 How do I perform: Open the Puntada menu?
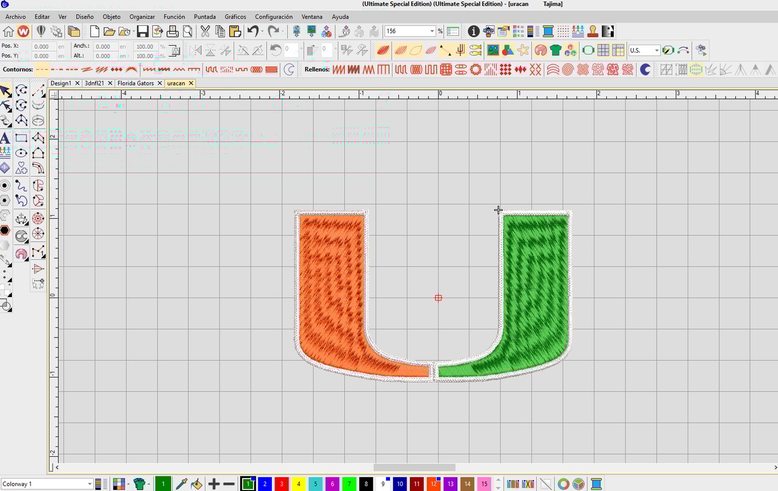[205, 17]
